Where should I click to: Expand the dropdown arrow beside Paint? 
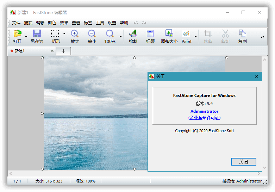[x=195, y=37]
